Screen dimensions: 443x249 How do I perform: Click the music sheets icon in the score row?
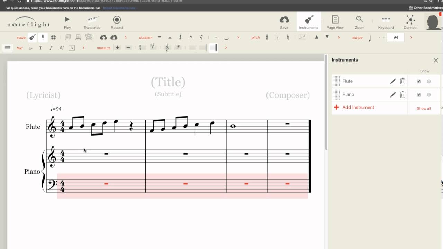[89, 37]
